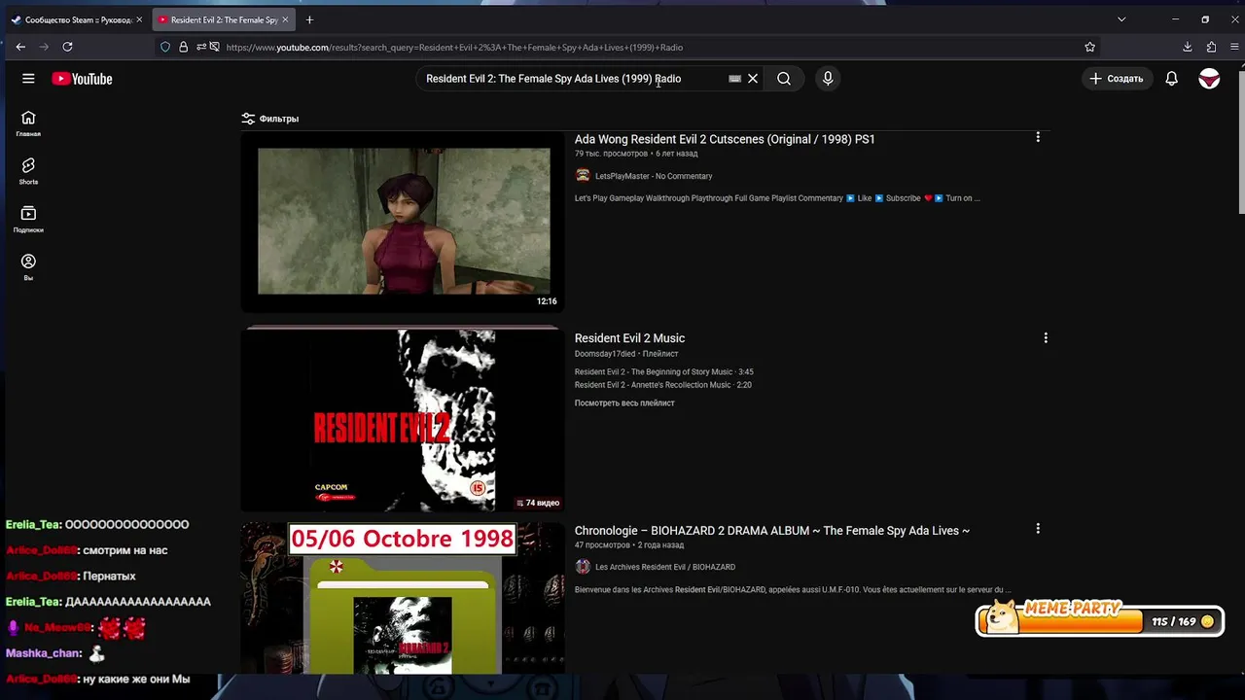Open title Ada Wong Resident Evil 2 Cutscenes
The width and height of the screenshot is (1245, 700).
point(725,139)
